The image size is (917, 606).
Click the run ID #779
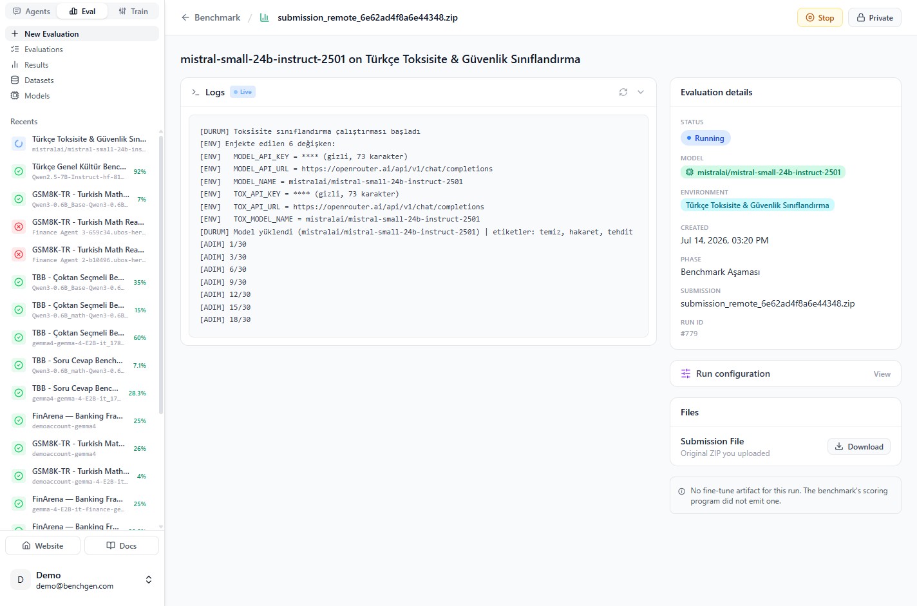tap(689, 334)
